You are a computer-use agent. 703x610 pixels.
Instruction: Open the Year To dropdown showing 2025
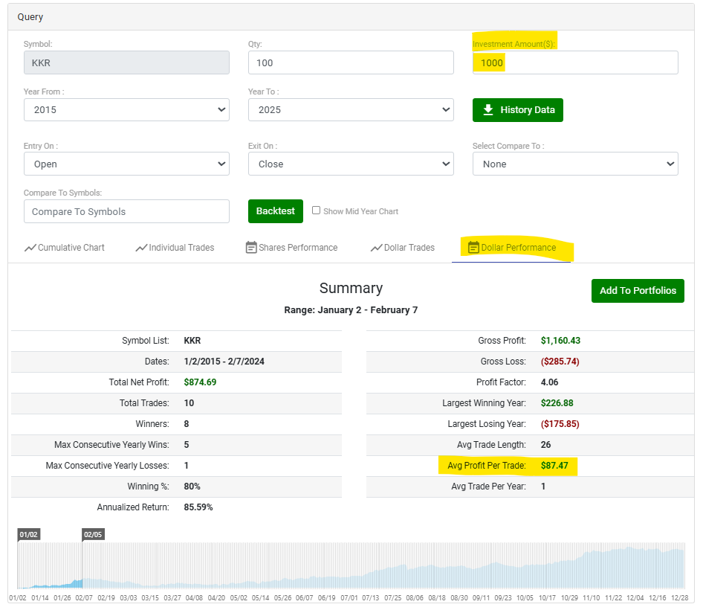pos(351,110)
